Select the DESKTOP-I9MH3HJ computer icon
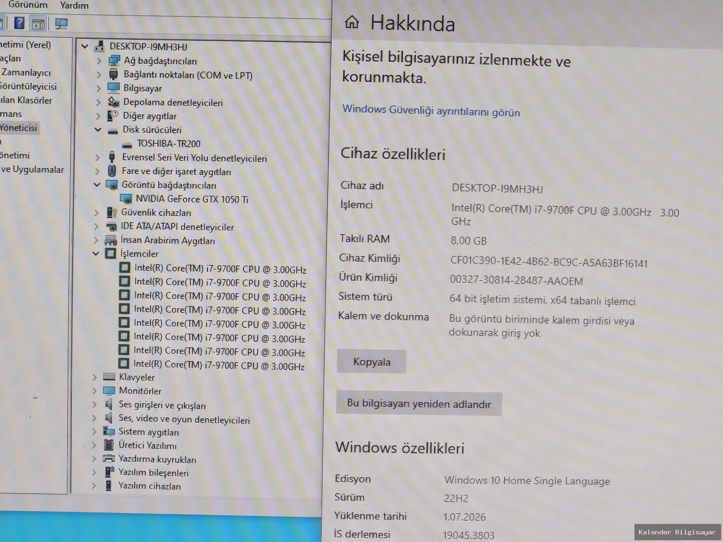This screenshot has width=723, height=542. point(99,46)
